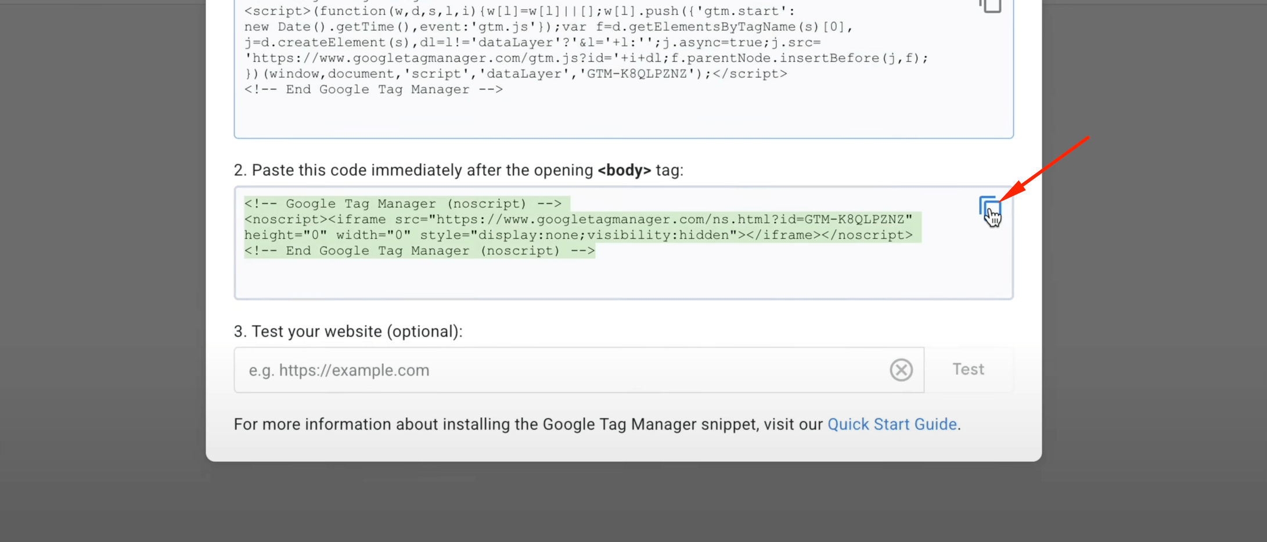Open the Quick Start Guide link

[891, 424]
